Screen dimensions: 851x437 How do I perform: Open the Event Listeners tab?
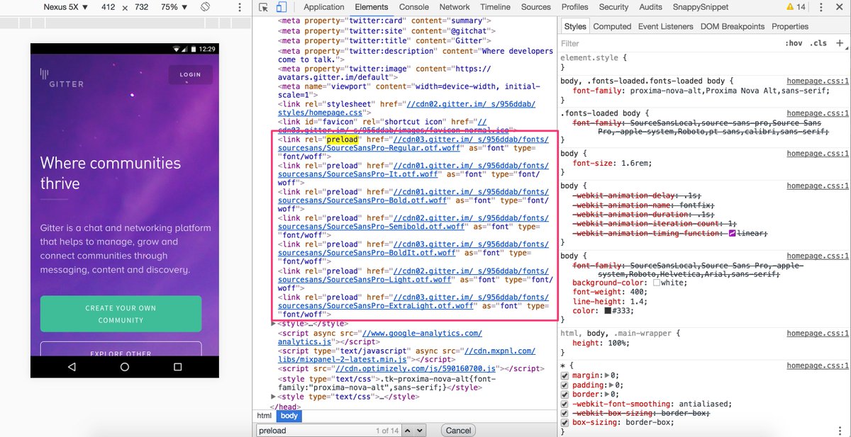pyautogui.click(x=666, y=26)
